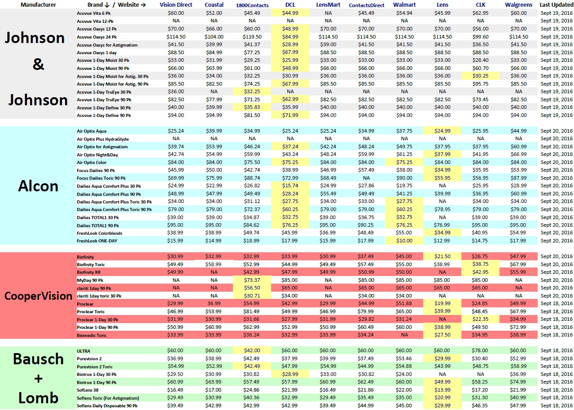Viewport: 574px width, 410px height.
Task: Click the highlighted $24.99 Lens Air Optix price
Action: [x=442, y=131]
